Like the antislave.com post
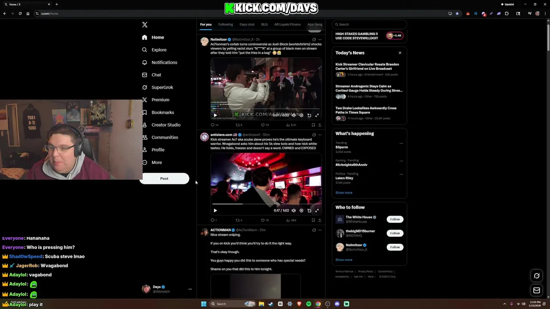The height and width of the screenshot is (309, 550). tap(265, 220)
